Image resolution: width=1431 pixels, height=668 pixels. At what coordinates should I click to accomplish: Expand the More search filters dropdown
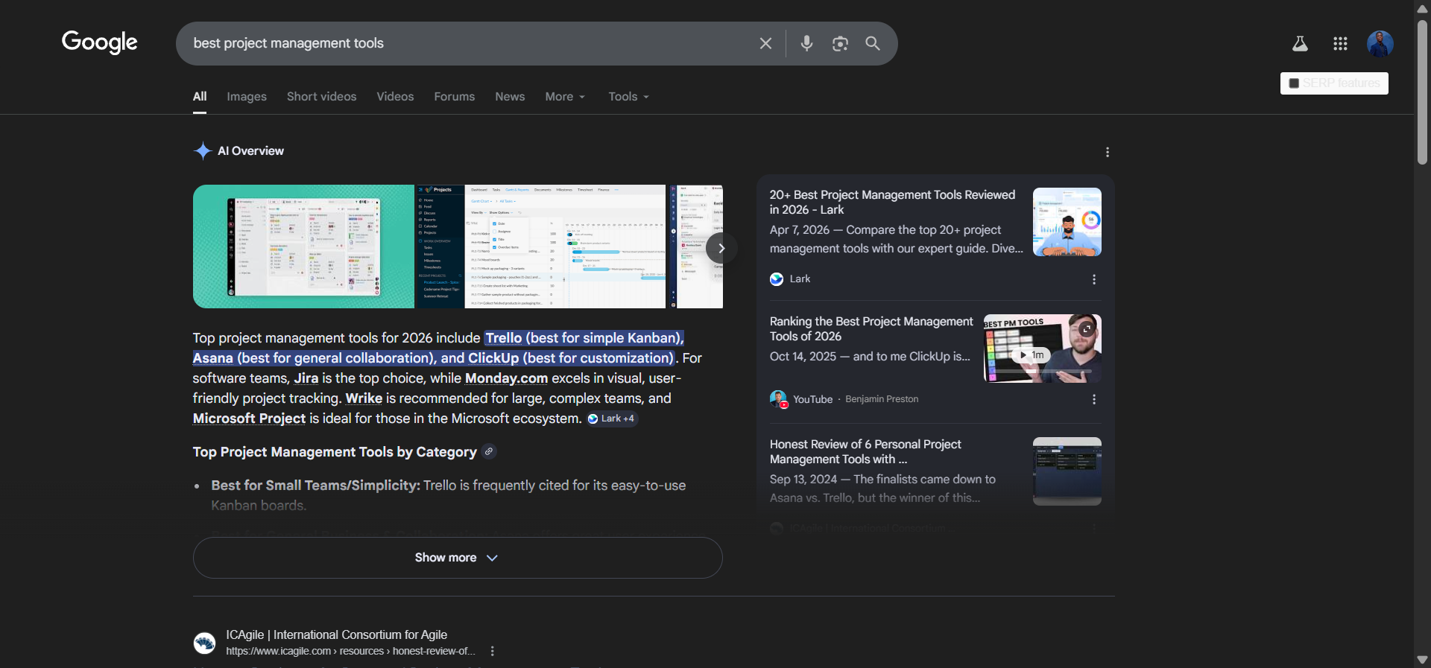coord(565,97)
